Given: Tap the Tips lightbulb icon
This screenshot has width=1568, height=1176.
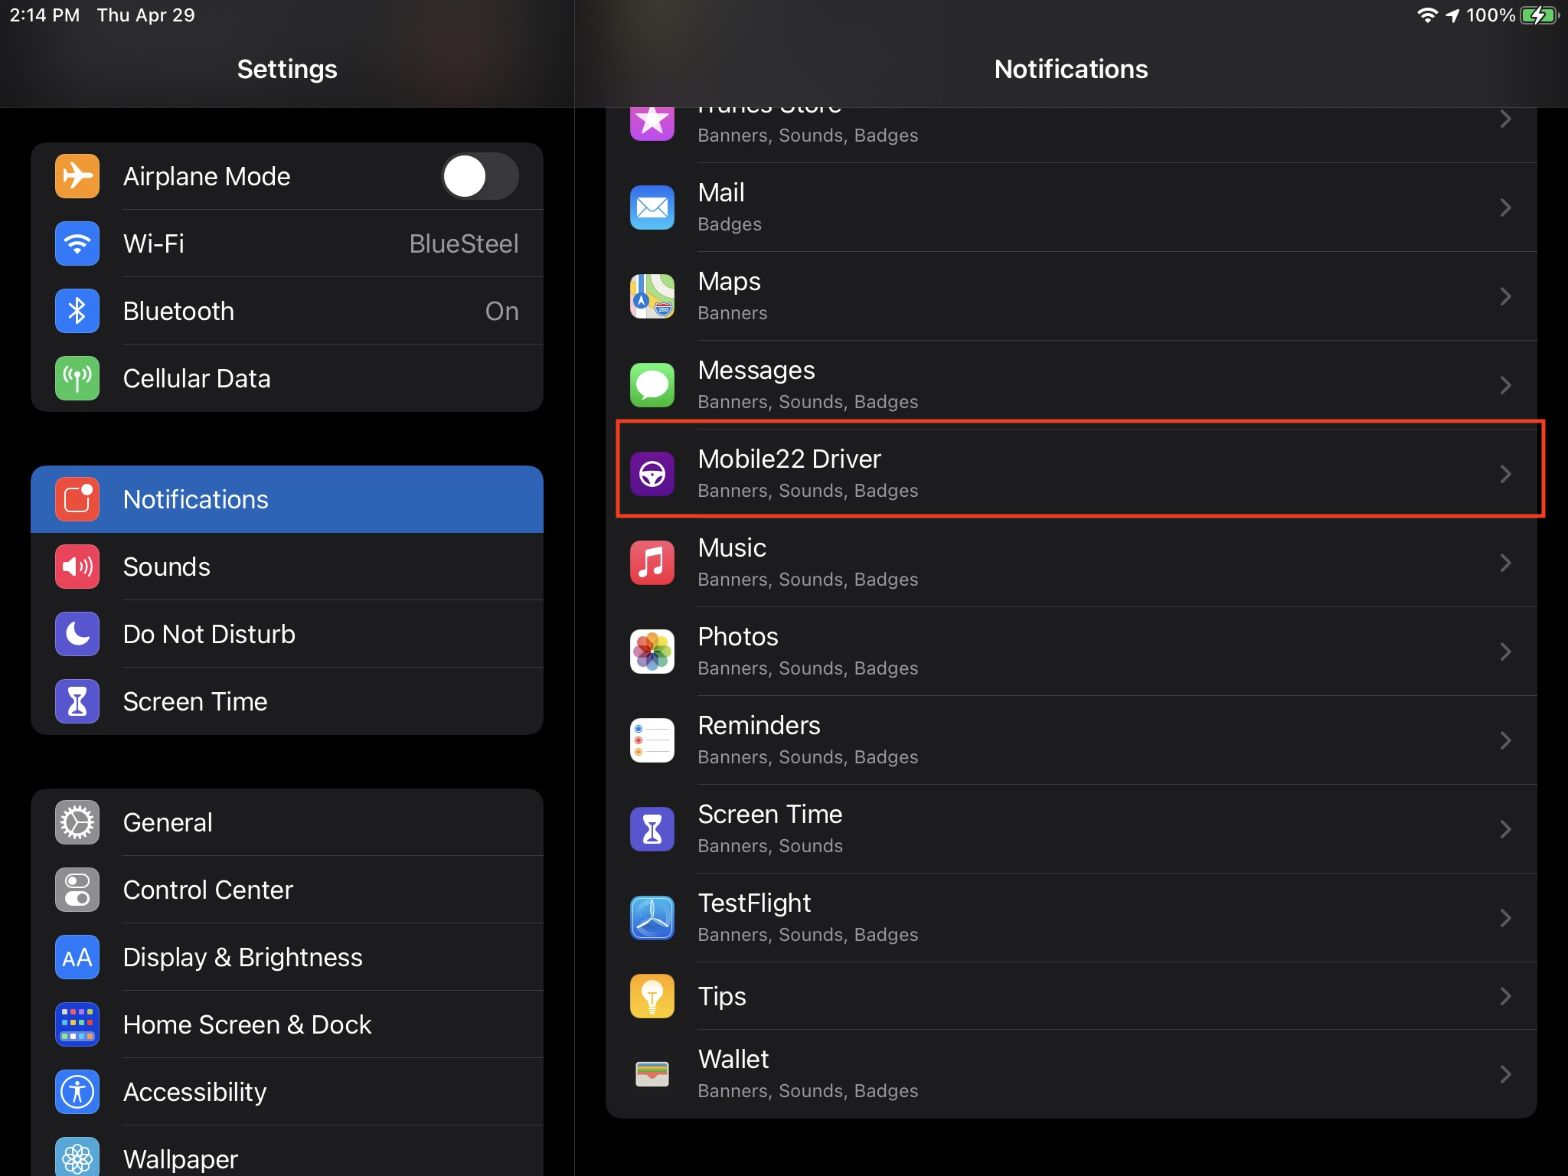Looking at the screenshot, I should pos(652,996).
